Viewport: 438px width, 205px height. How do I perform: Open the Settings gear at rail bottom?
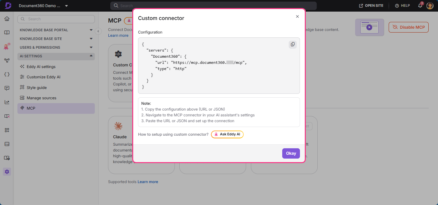click(7, 171)
